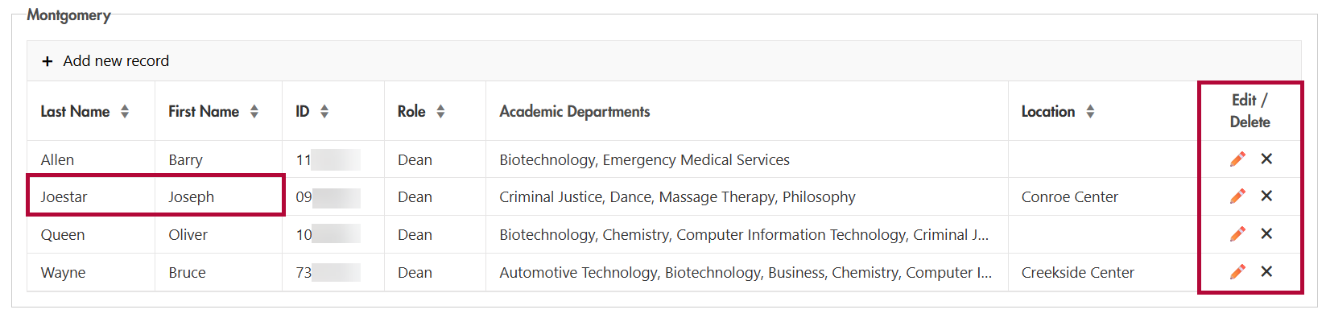The width and height of the screenshot is (1326, 322).
Task: Sort table by Location arrows
Action: pos(1090,112)
